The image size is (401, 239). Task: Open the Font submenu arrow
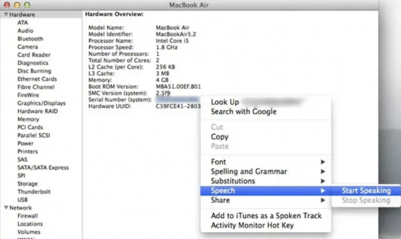pos(323,162)
